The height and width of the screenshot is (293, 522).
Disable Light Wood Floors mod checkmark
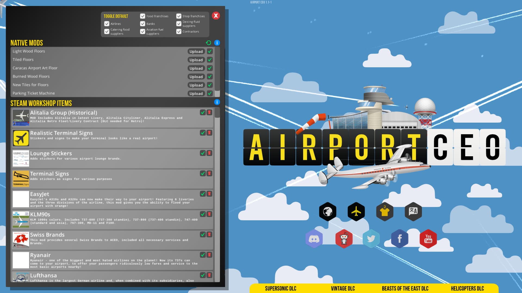[210, 51]
